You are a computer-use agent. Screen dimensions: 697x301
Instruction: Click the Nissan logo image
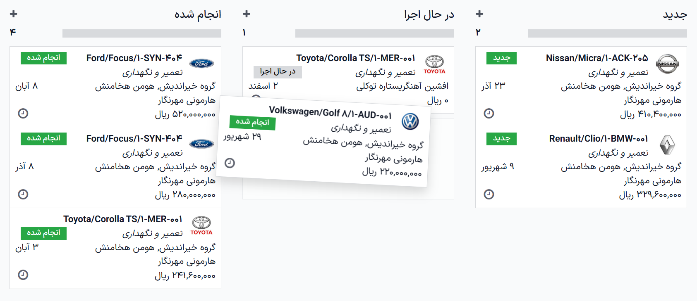click(667, 64)
